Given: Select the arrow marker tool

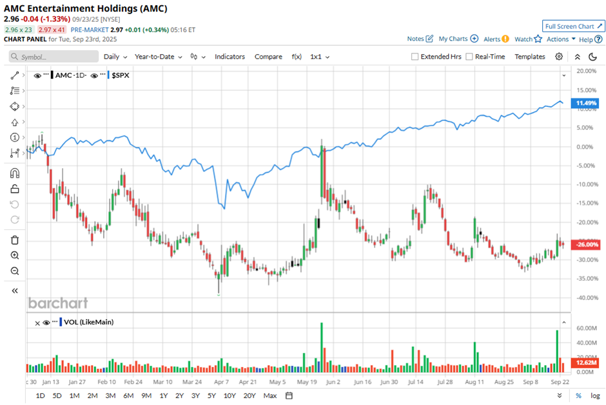Looking at the screenshot, I should [15, 122].
